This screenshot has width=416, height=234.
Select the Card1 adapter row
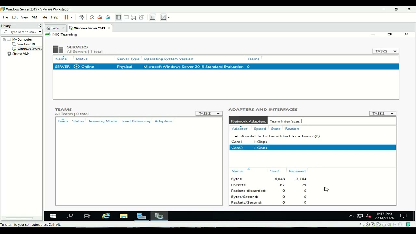[313, 142]
